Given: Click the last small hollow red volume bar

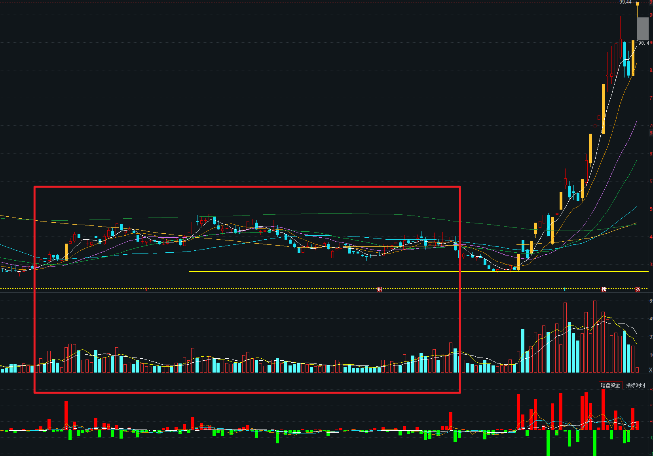Looking at the screenshot, I should 637,370.
